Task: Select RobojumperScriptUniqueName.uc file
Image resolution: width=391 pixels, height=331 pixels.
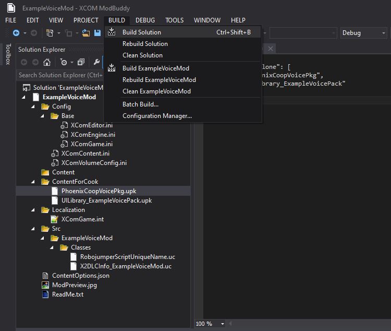Action: tap(127, 257)
